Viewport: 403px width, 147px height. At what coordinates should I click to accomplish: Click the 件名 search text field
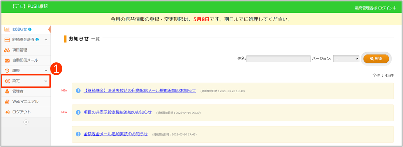278,59
